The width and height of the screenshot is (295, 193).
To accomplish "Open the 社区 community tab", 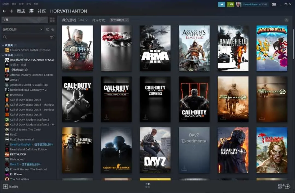I will coord(42,11).
